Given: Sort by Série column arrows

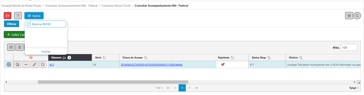Looking at the screenshot, I should pos(104,58).
